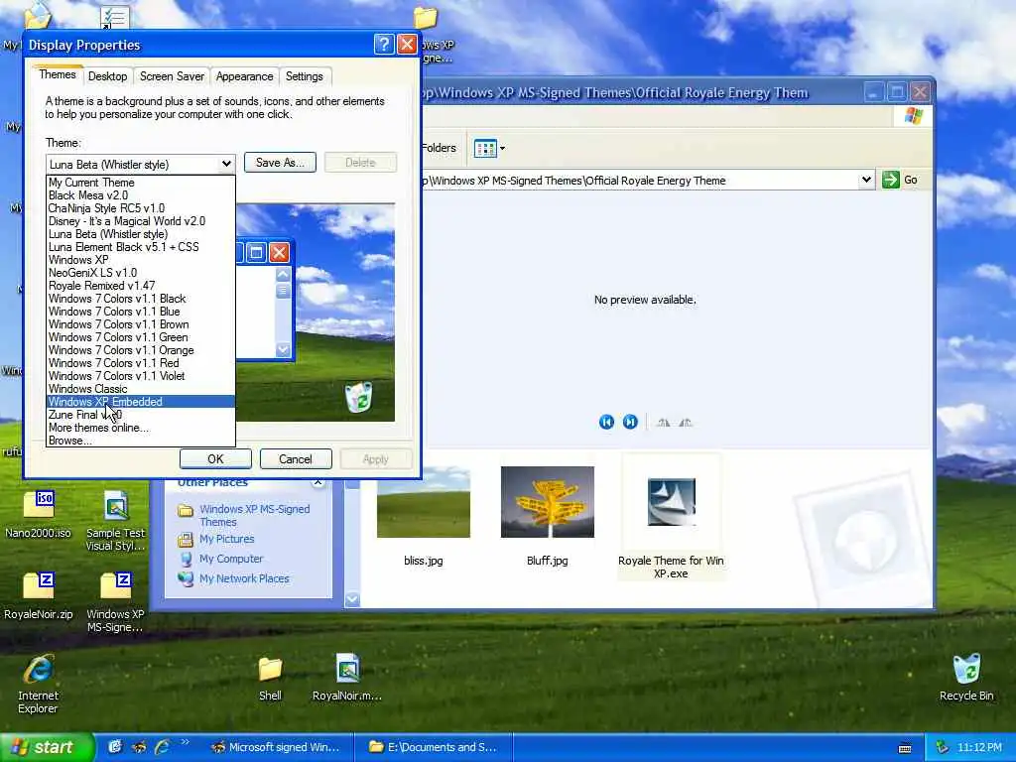Open the Recycle Bin desktop icon
Image resolution: width=1016 pixels, height=762 pixels.
[x=966, y=670]
